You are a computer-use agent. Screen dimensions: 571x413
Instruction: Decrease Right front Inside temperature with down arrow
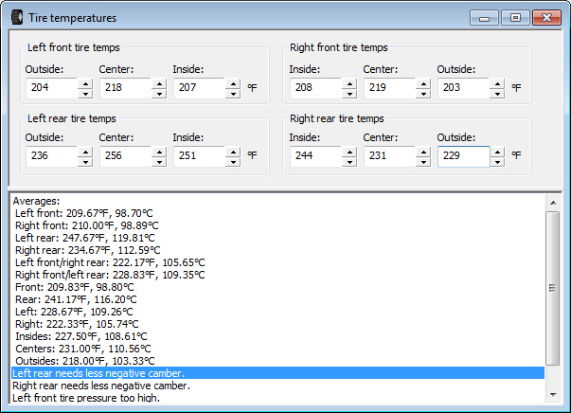click(349, 94)
